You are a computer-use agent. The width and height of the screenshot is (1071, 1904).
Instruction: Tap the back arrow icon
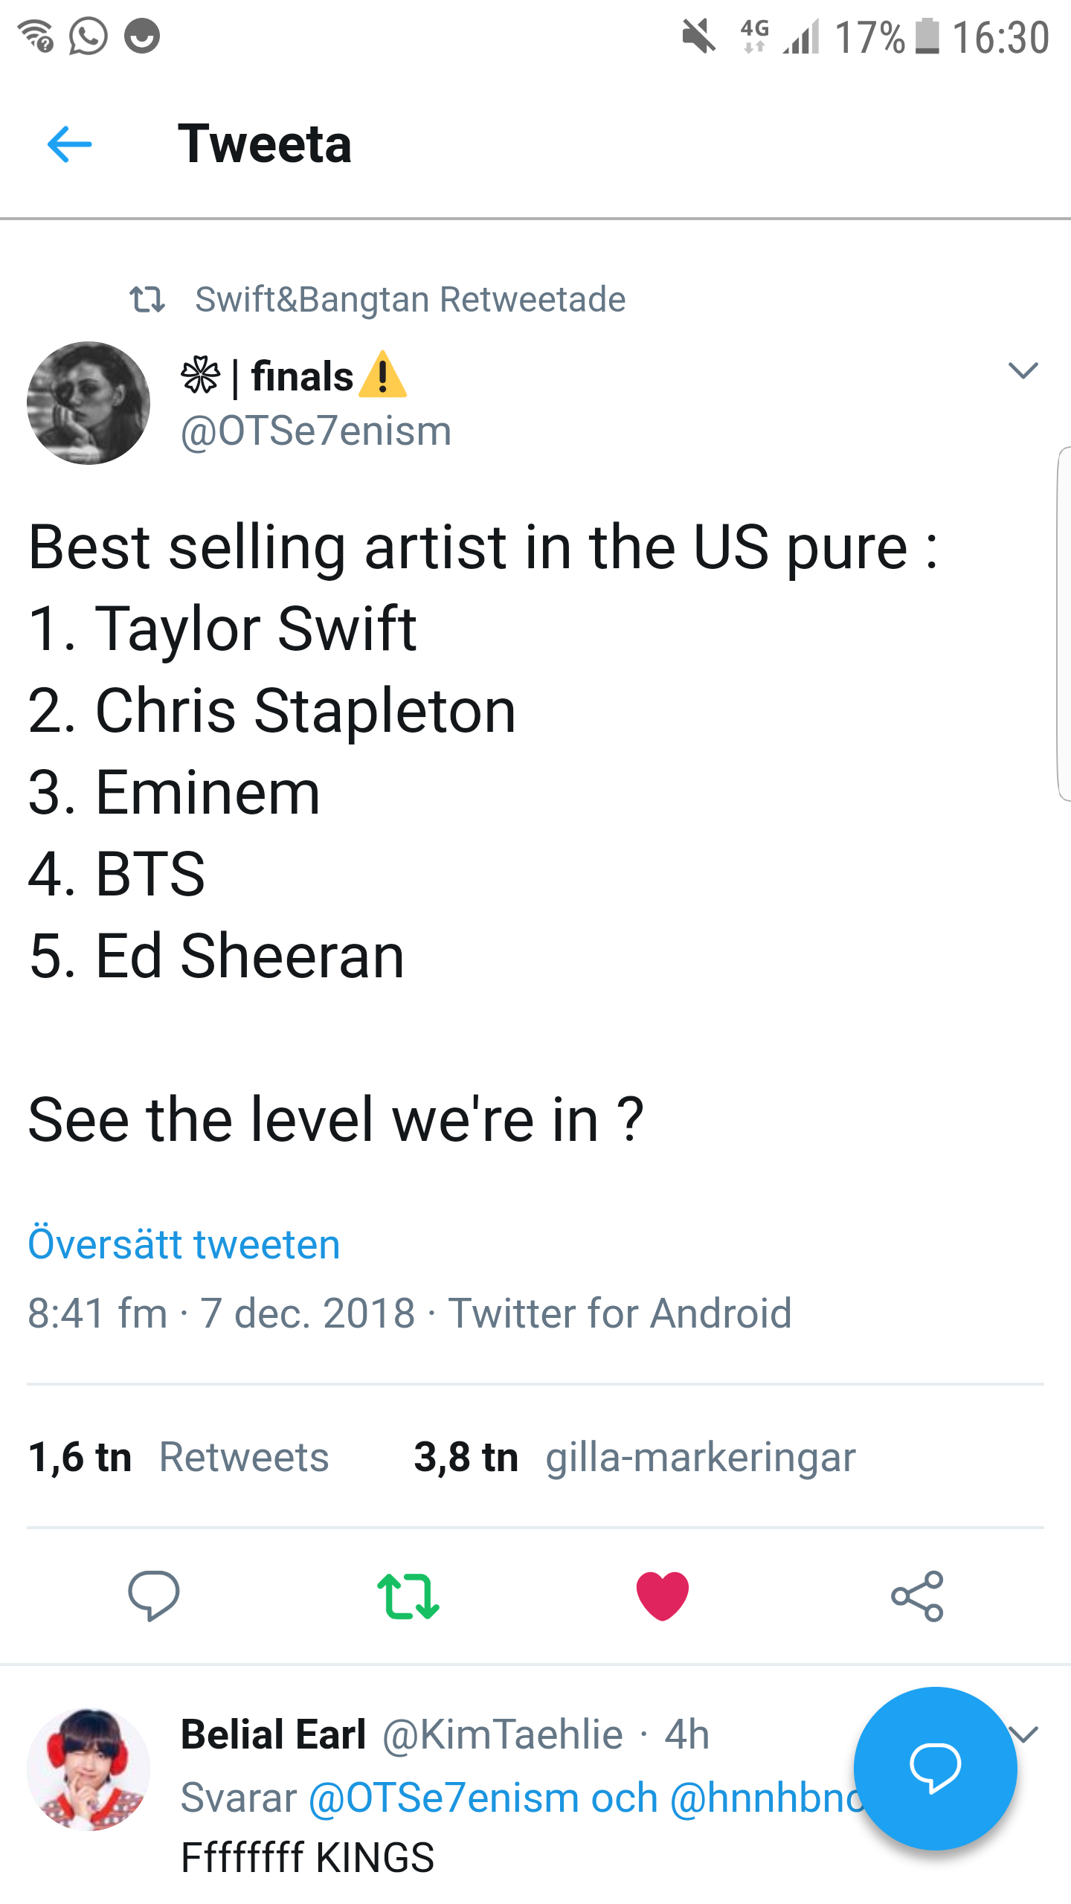(69, 144)
